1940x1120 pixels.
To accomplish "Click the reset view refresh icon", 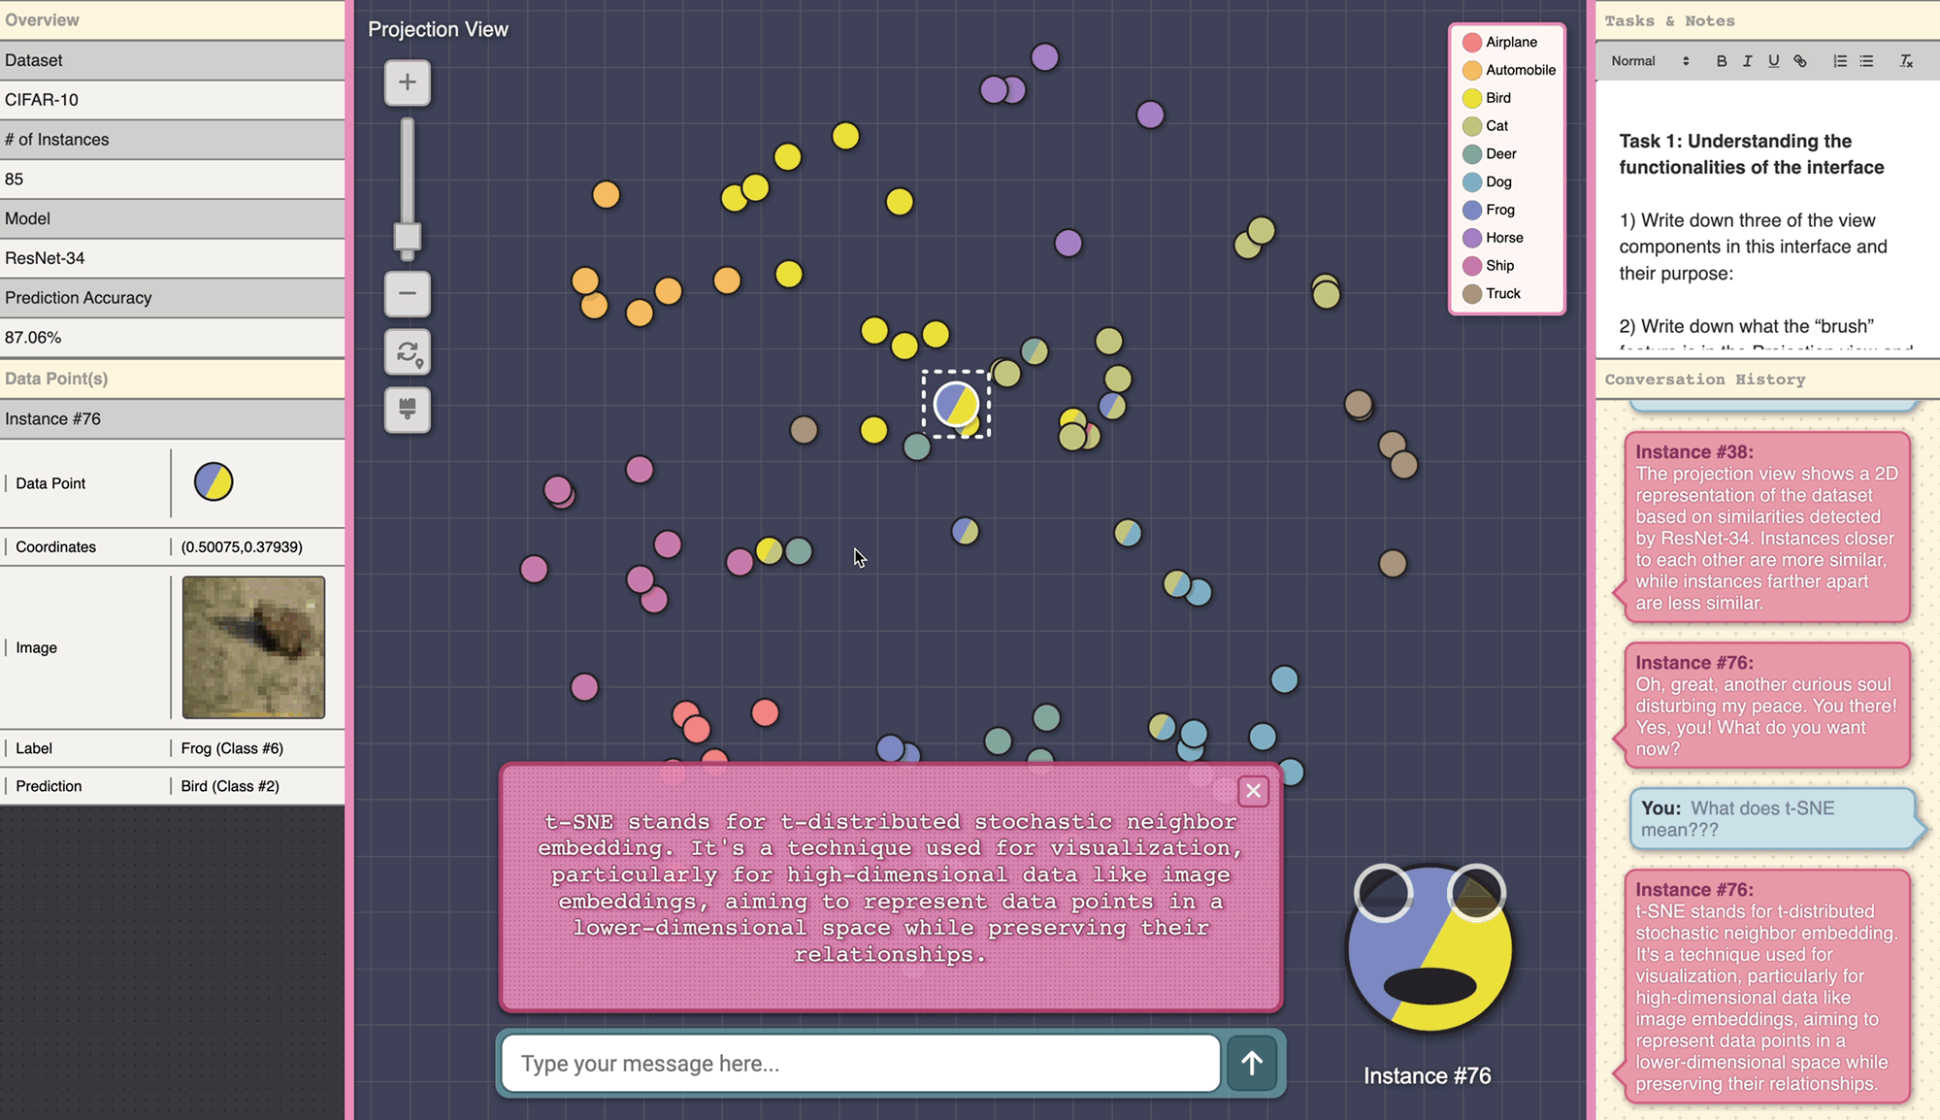I will pos(407,352).
